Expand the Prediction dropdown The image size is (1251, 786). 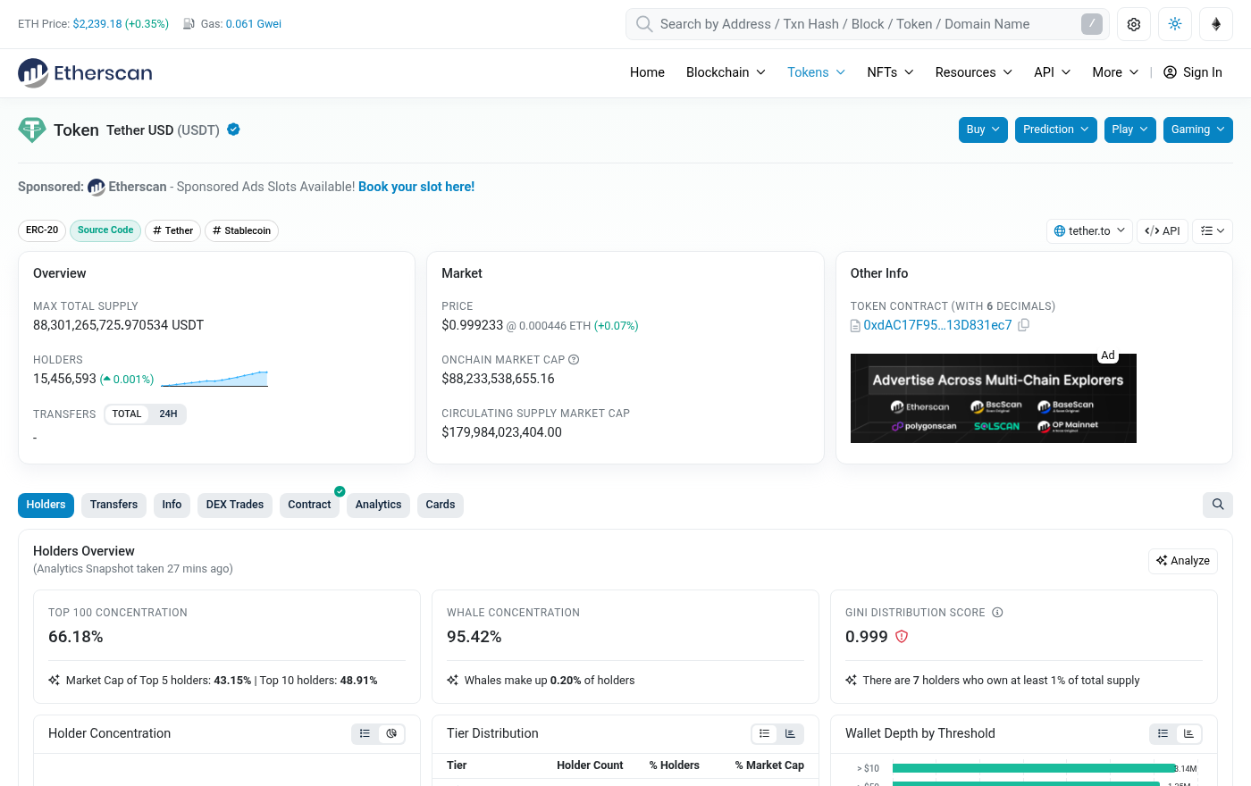pos(1056,130)
